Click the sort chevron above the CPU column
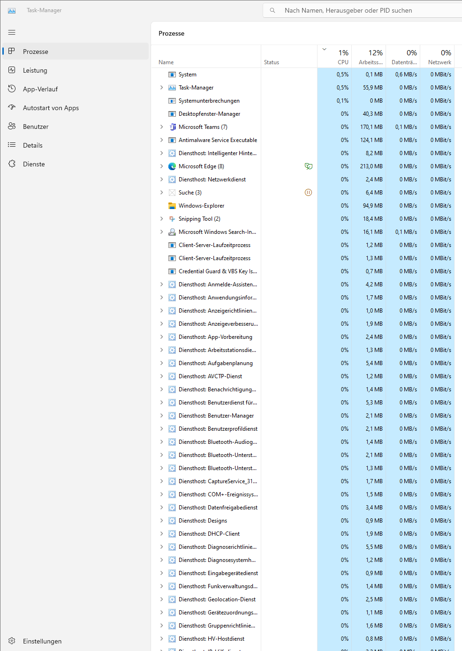 pyautogui.click(x=324, y=48)
